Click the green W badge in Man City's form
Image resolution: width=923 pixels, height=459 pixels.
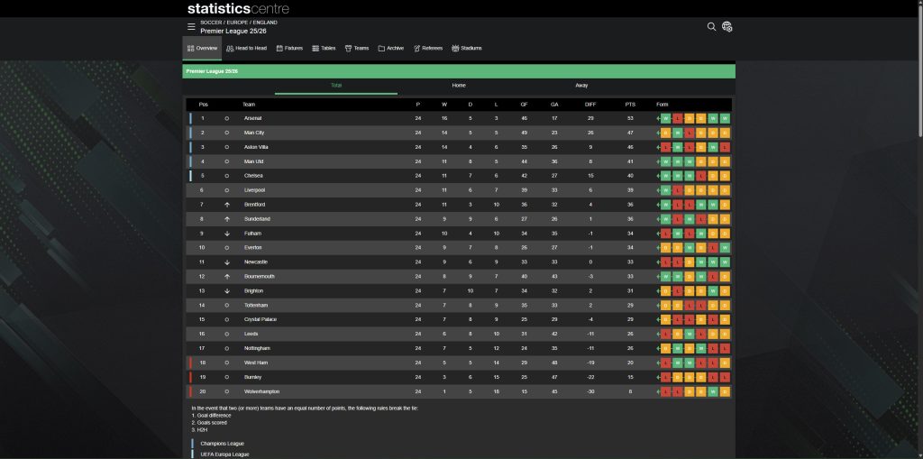coord(678,133)
